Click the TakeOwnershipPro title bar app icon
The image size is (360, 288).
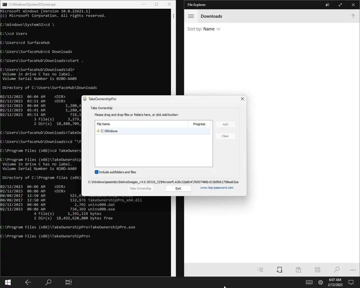pos(85,99)
